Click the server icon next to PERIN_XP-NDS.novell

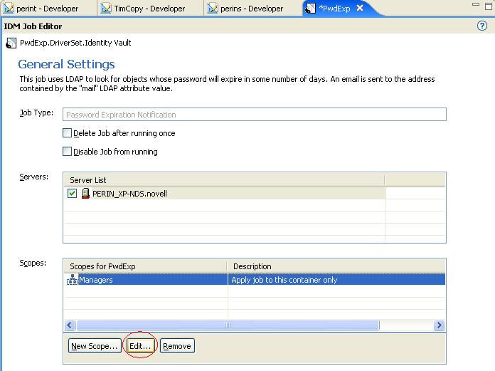coord(85,194)
